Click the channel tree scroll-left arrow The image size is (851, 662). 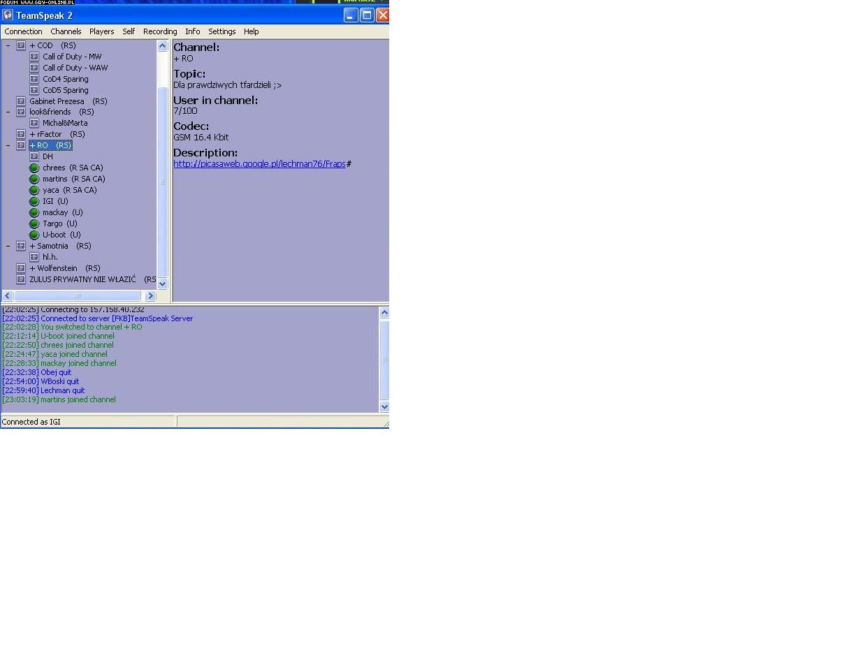pyautogui.click(x=8, y=296)
